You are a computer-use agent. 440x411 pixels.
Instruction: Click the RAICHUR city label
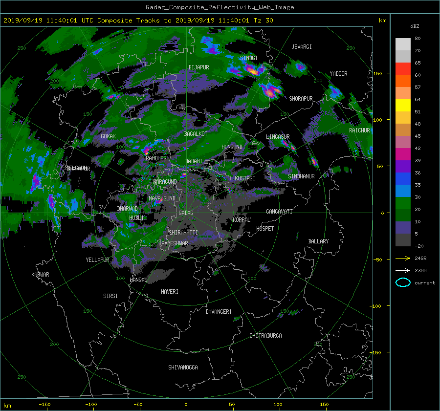click(x=359, y=130)
